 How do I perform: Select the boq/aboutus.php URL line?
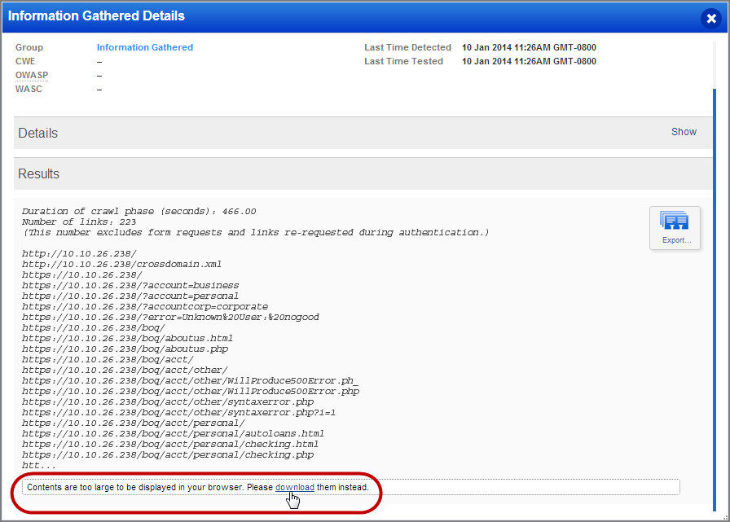[x=125, y=349]
